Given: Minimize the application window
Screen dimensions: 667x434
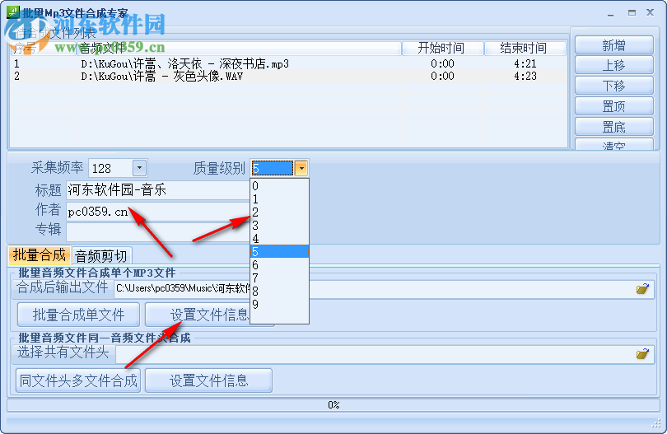Looking at the screenshot, I should point(611,13).
